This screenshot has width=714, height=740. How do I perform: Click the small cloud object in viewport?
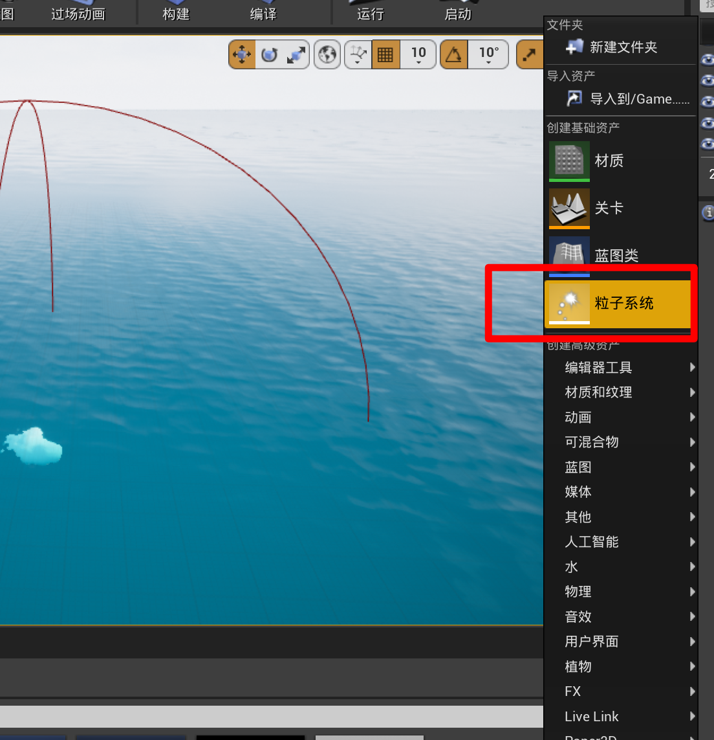(x=34, y=446)
